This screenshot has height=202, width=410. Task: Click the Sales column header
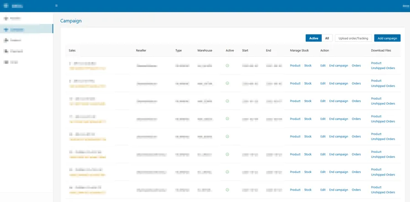72,50
